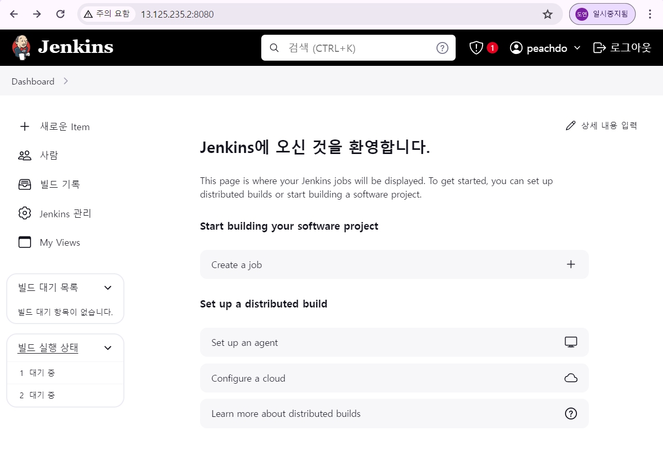The height and width of the screenshot is (476, 663).
Task: Click 상세 내용 입력 button text
Action: click(x=609, y=125)
